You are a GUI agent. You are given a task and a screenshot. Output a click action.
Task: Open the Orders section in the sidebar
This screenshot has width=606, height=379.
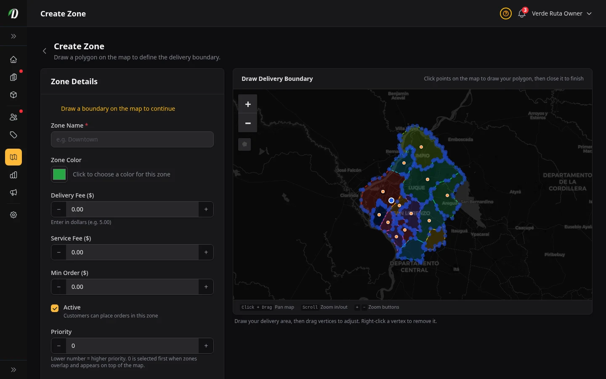tap(13, 77)
